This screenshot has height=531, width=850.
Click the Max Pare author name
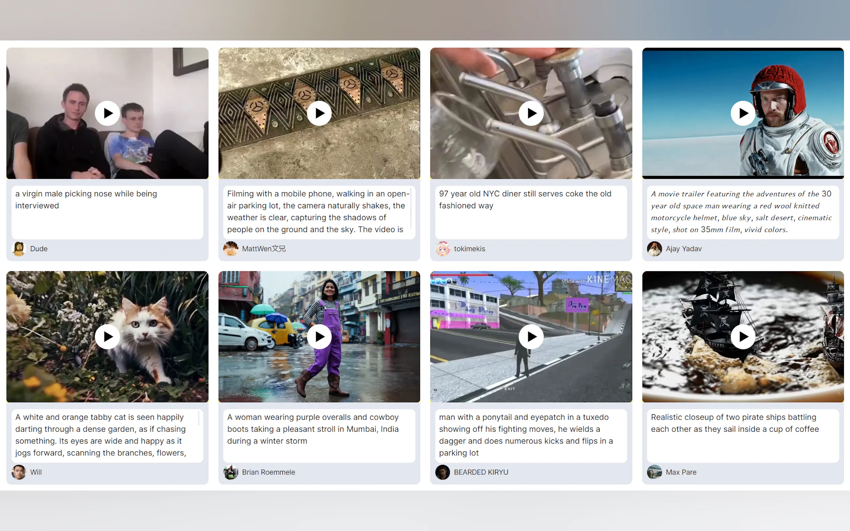[x=681, y=472]
